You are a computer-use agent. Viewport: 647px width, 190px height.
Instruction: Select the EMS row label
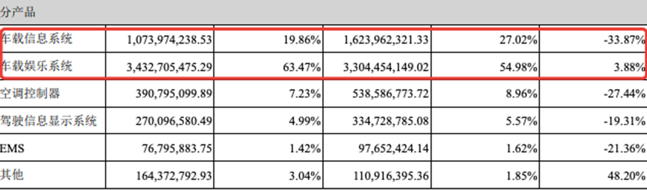tap(12, 149)
